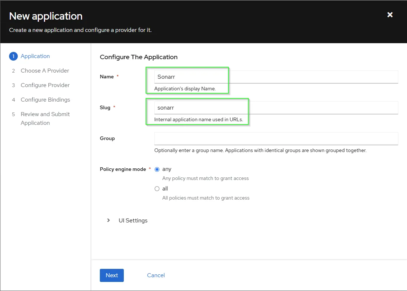Click 'Any policy must match' description text
Screen dimensions: 407x291
point(205,179)
